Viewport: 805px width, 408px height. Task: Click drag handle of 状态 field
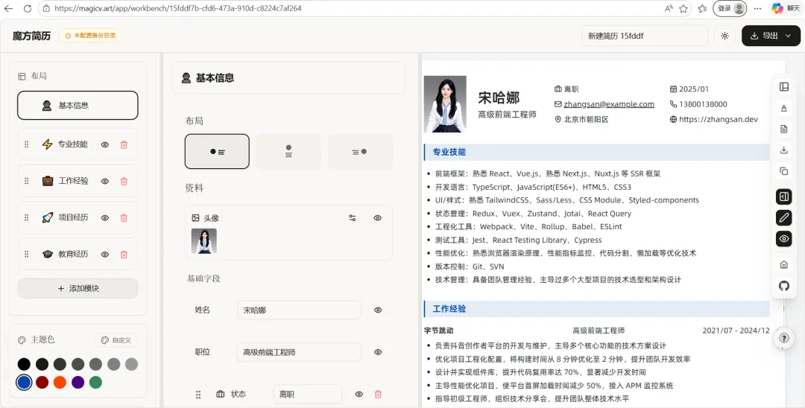tap(198, 394)
